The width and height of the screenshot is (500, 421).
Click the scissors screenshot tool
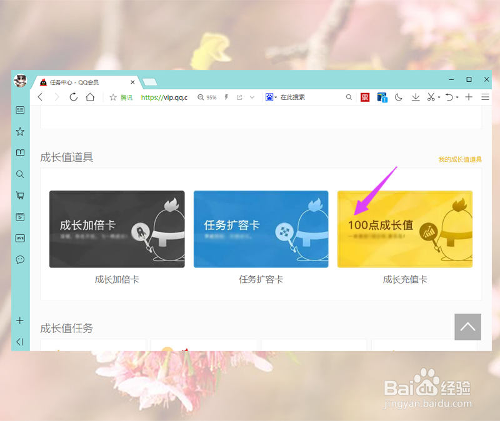click(431, 97)
